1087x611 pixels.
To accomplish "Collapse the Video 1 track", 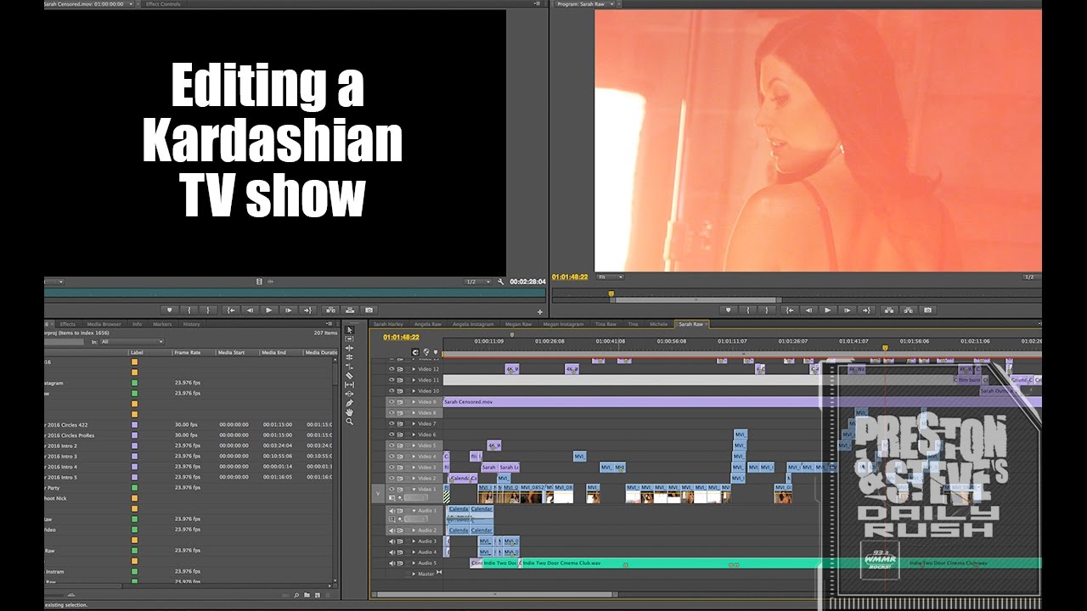I will 414,490.
